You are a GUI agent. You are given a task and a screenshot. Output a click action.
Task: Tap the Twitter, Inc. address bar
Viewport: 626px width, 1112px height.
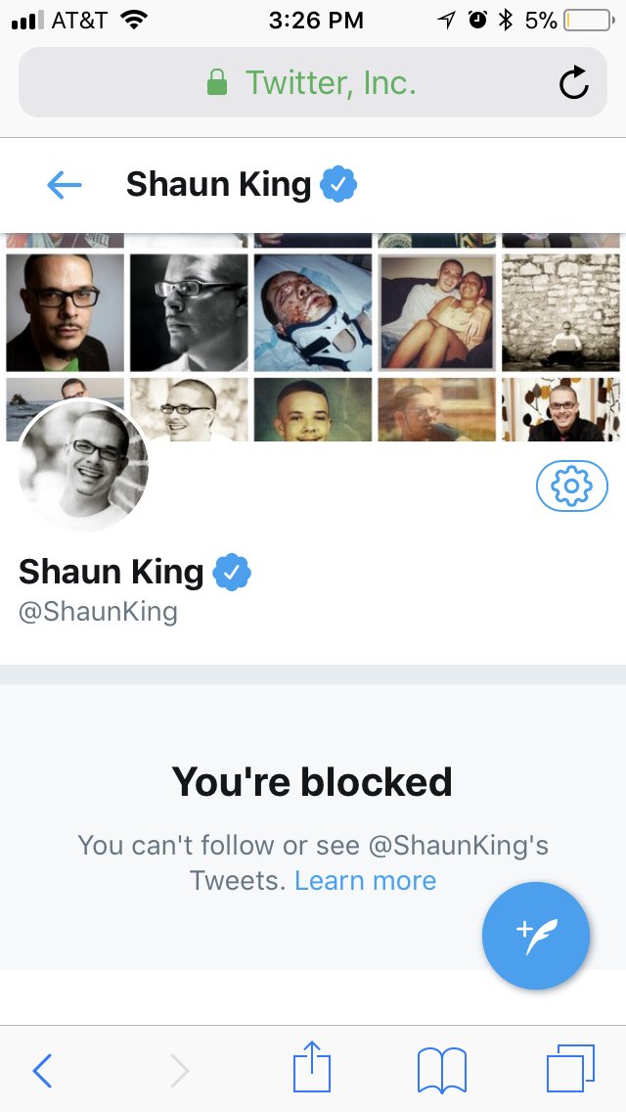313,82
